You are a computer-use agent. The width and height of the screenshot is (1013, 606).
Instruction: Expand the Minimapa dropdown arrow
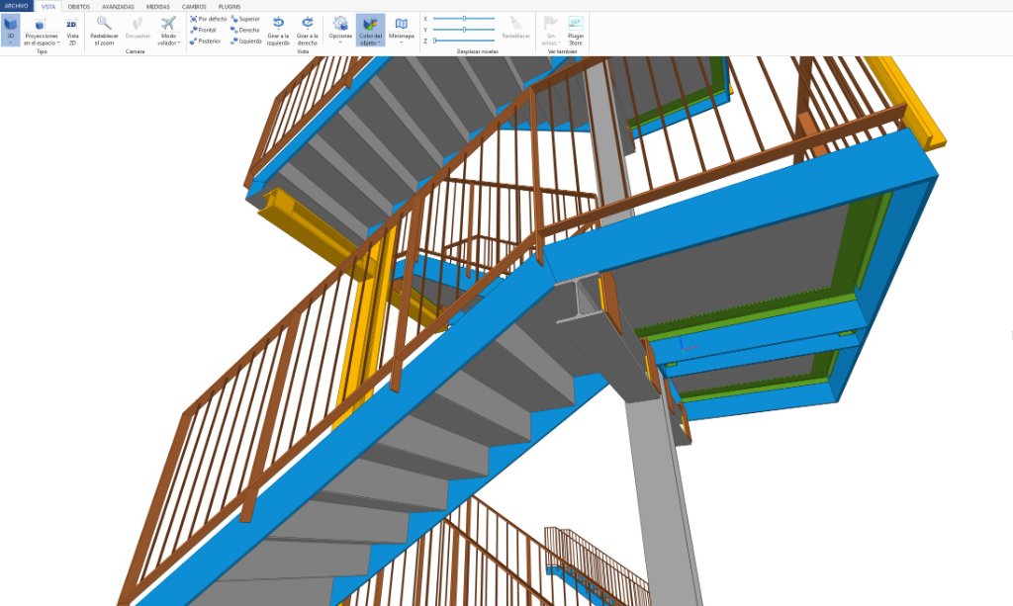[x=402, y=43]
